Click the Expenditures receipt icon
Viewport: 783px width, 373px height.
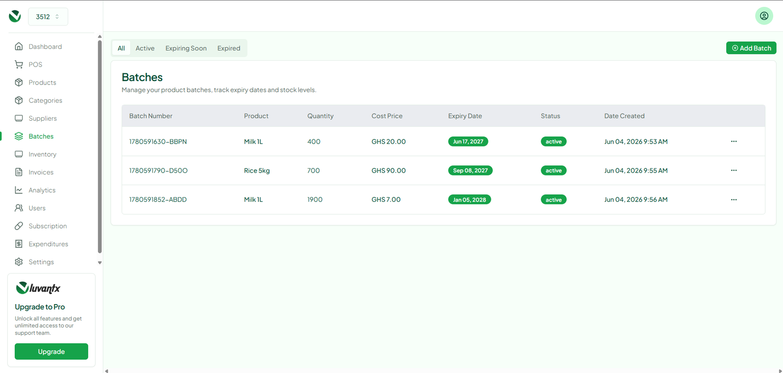click(x=19, y=244)
